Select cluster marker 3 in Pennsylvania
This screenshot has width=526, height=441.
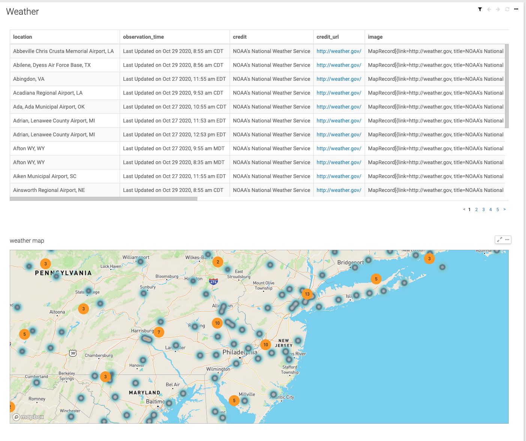45,264
